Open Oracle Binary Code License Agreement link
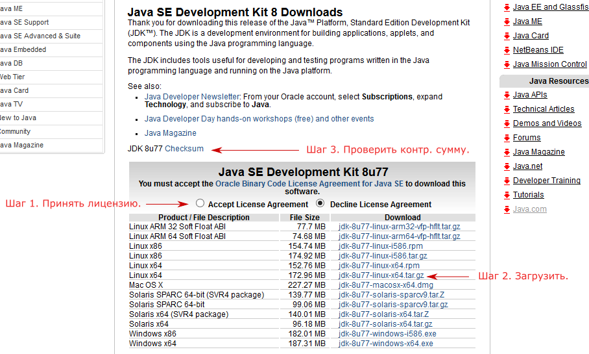The height and width of the screenshot is (354, 589). tap(309, 184)
